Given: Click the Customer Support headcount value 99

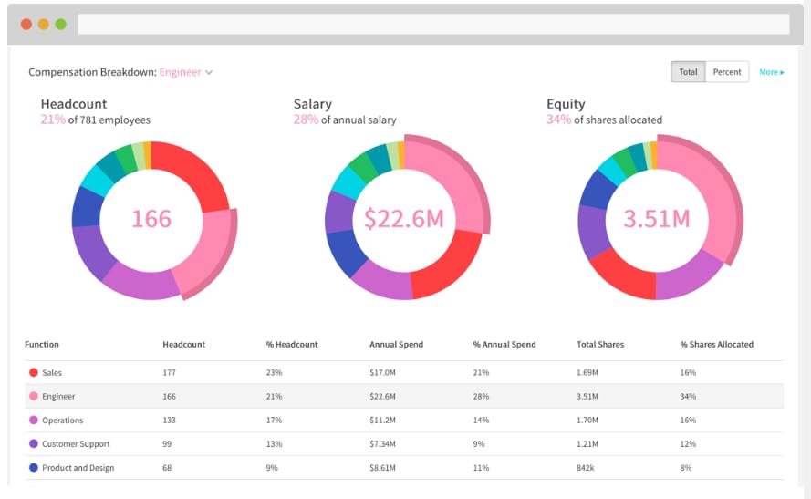Looking at the screenshot, I should 167,443.
